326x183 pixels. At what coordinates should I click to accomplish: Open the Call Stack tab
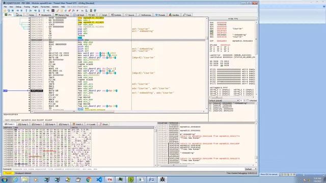click(78, 15)
